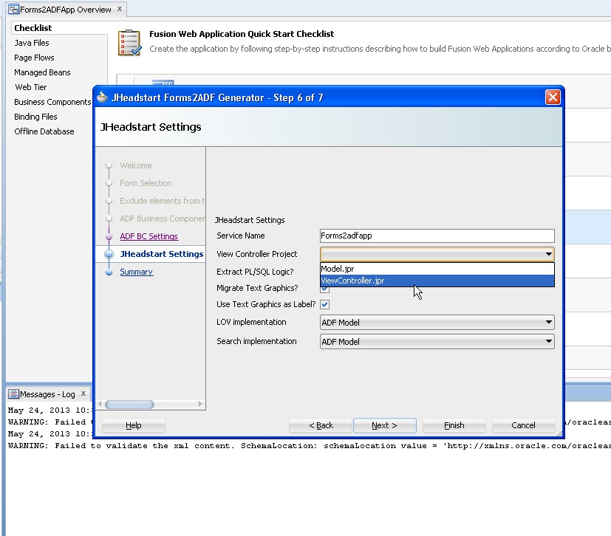Cancel the Forms2ADF Generator wizard

coord(523,425)
